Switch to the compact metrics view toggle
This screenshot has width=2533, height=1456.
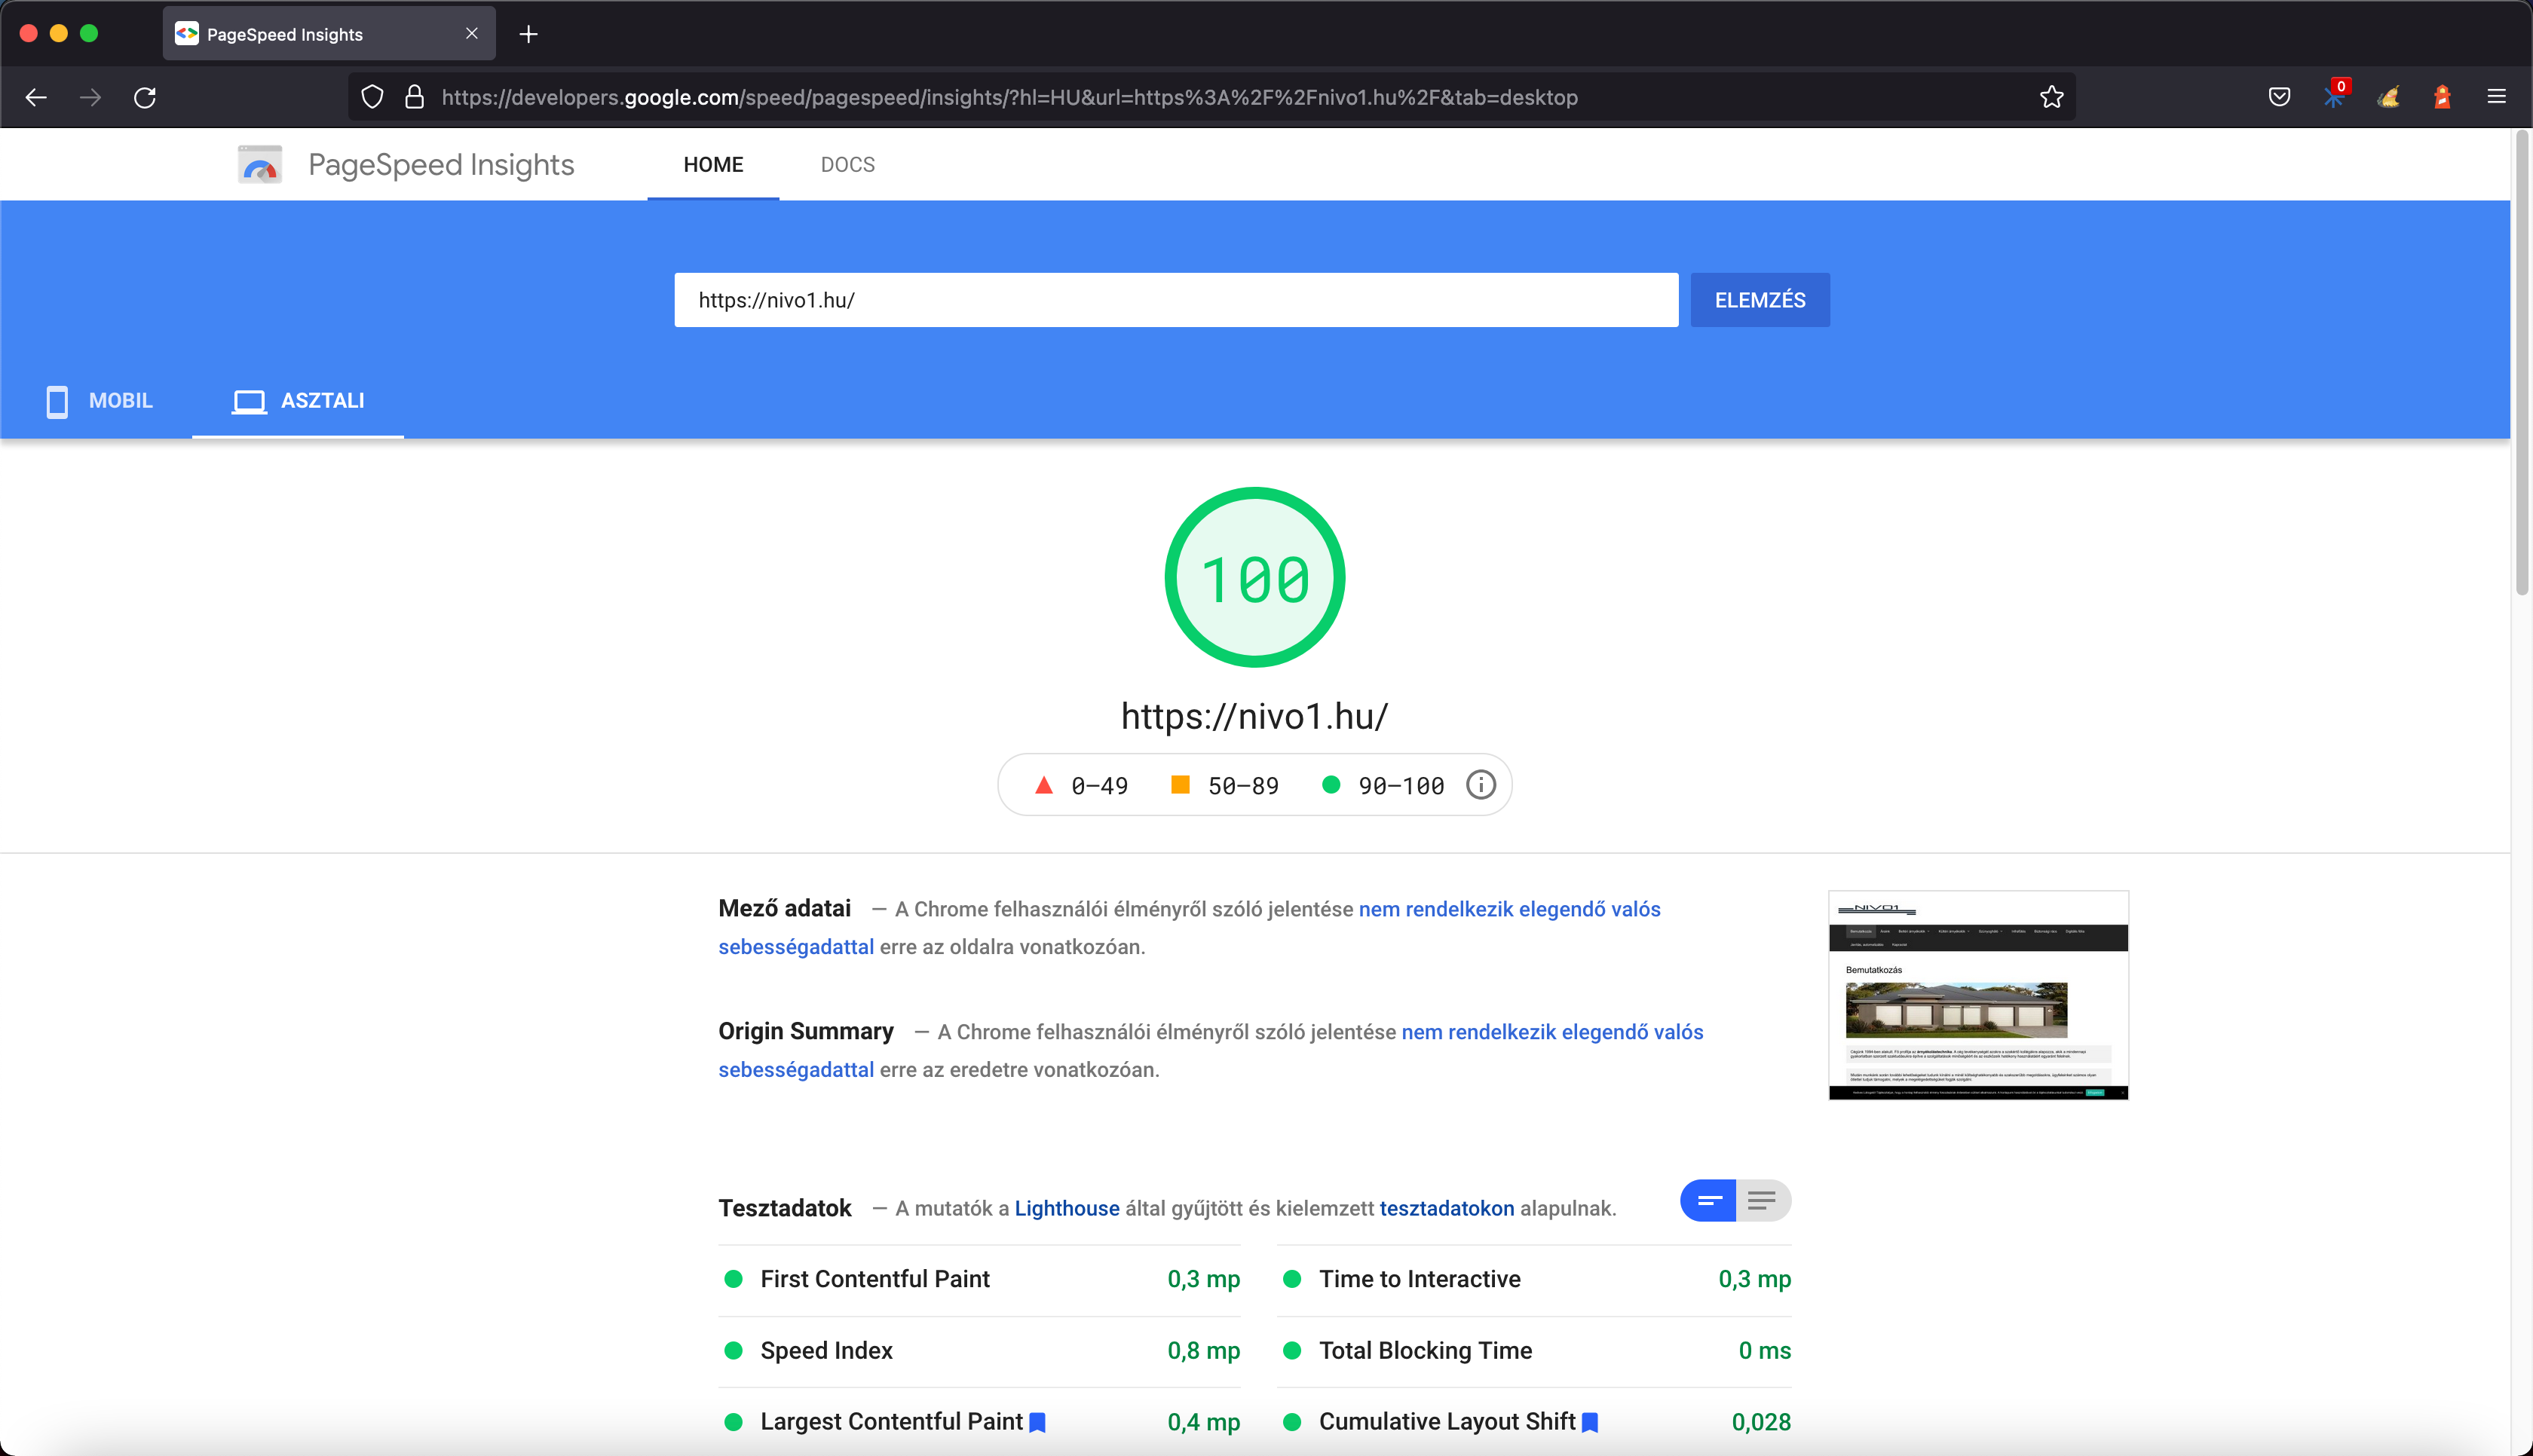(1708, 1200)
